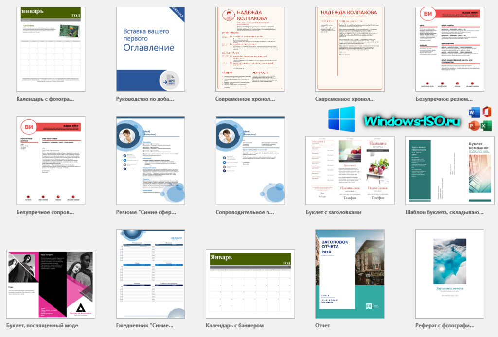498x337 pixels.
Task: Click the 'Сопроводительное п...' label
Action: (245, 212)
